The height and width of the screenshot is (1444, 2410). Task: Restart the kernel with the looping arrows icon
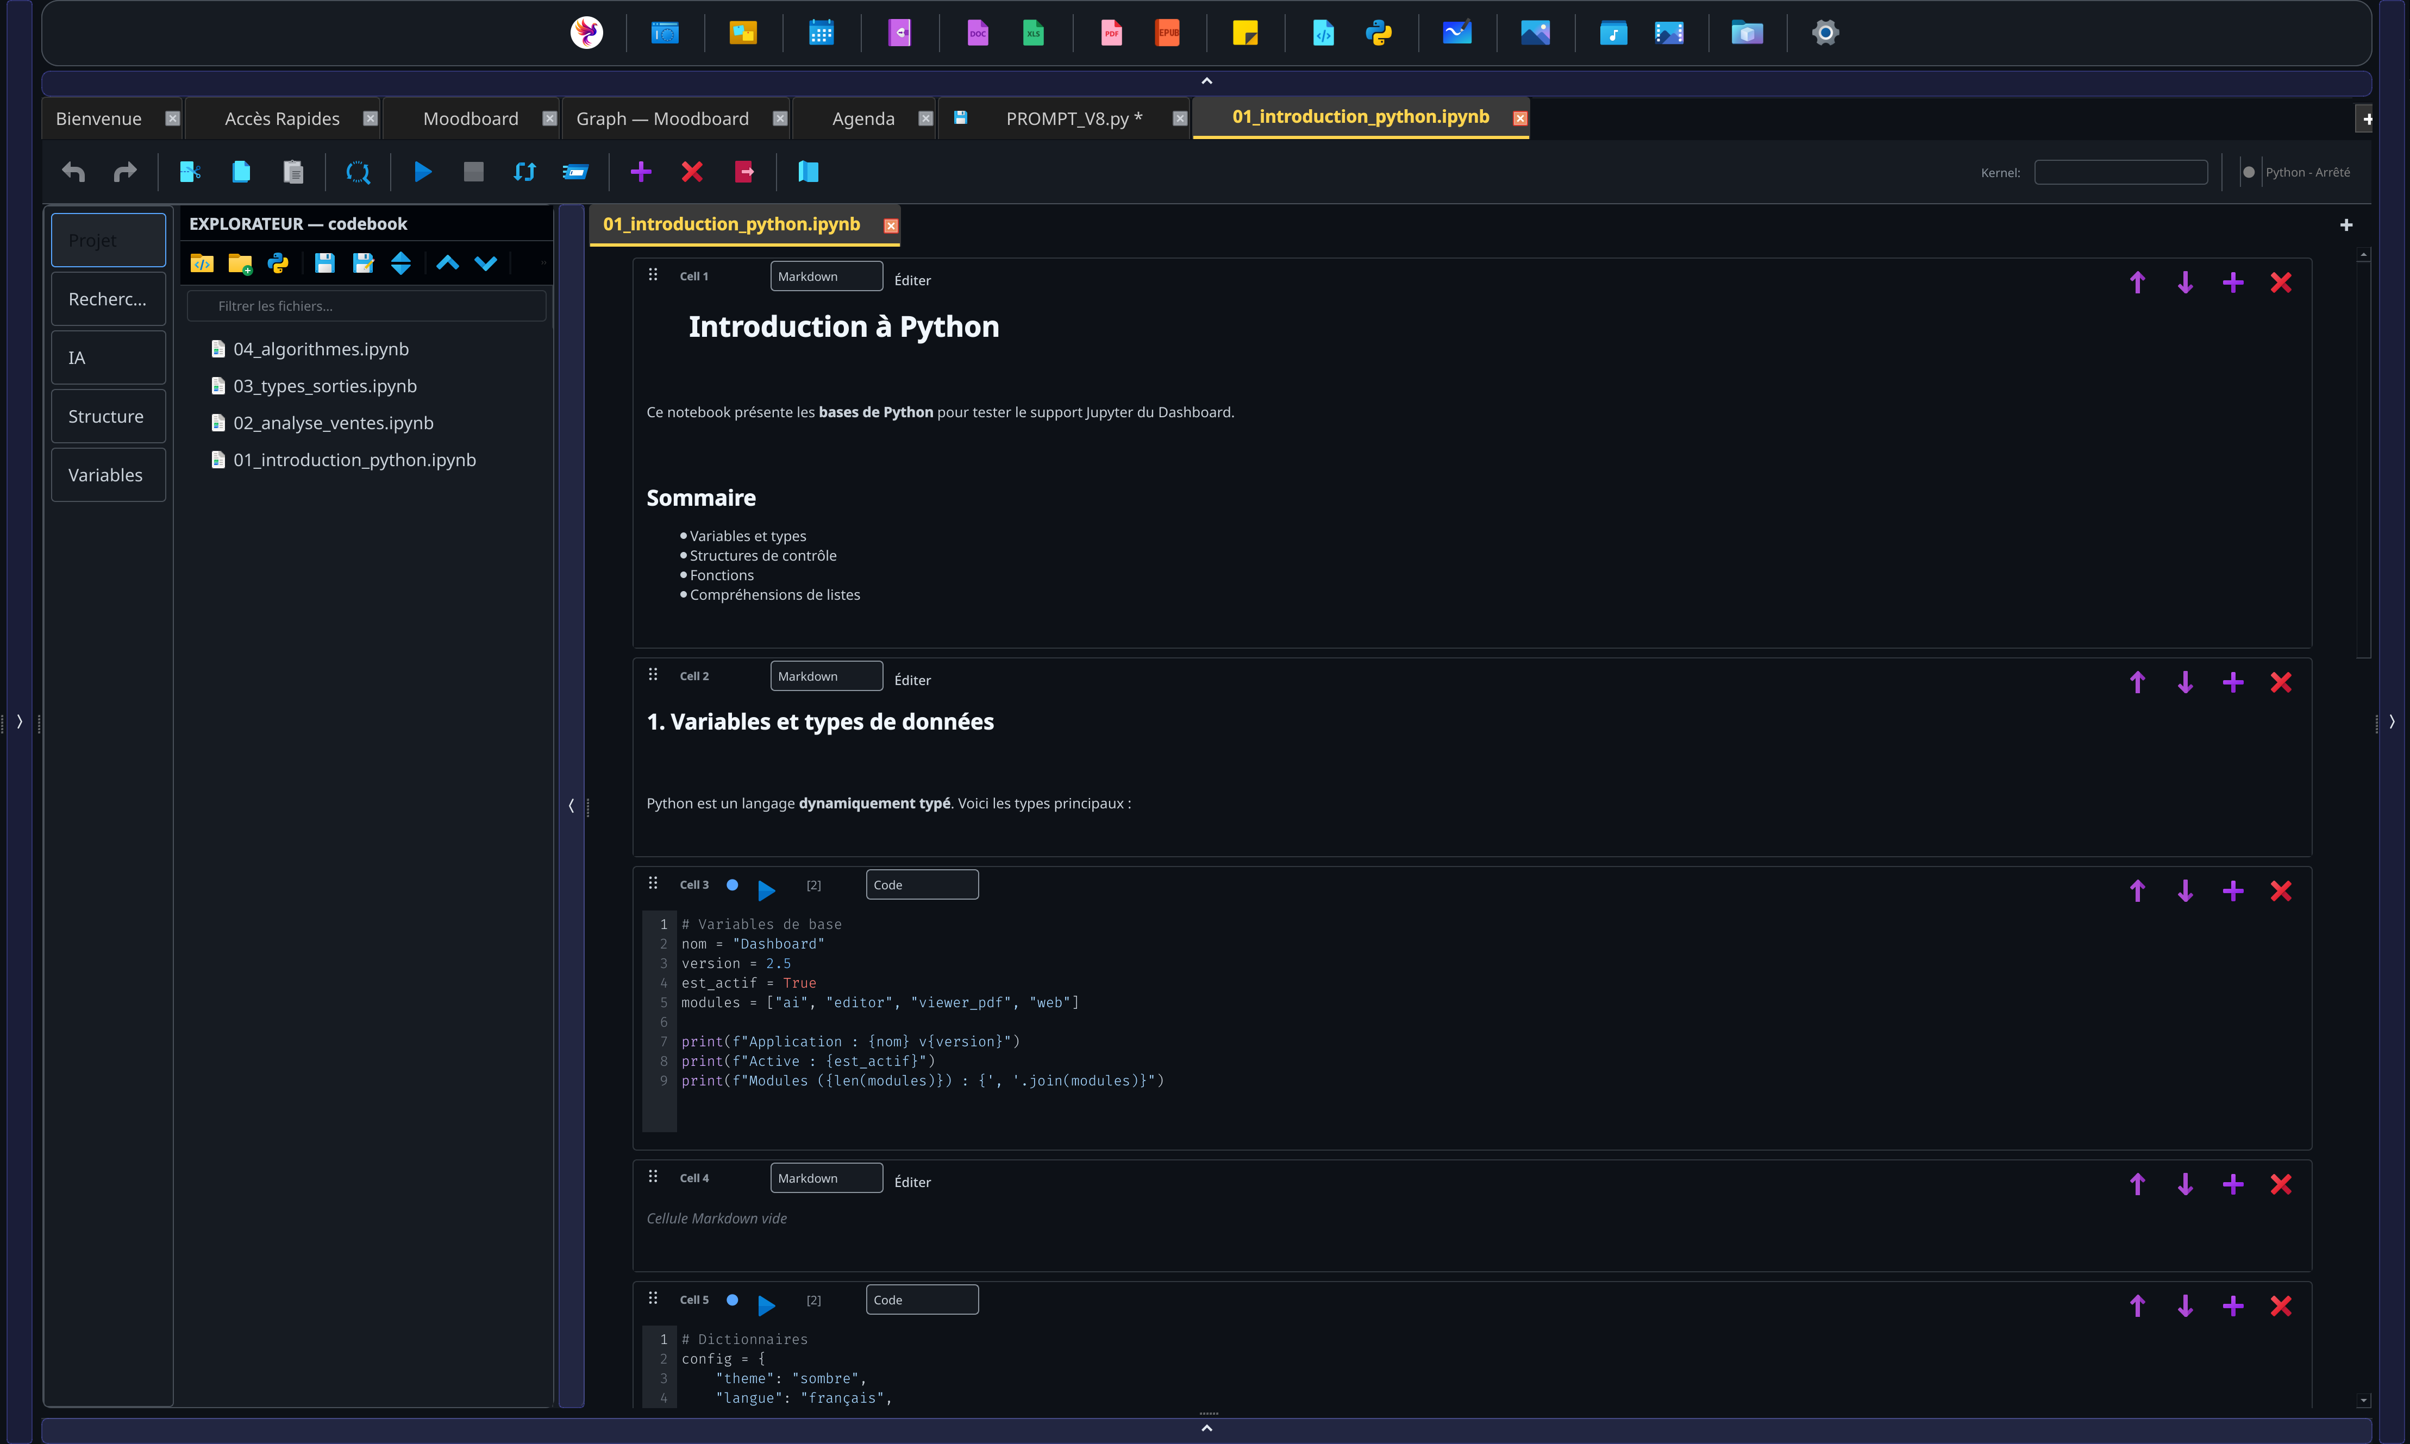[x=524, y=172]
